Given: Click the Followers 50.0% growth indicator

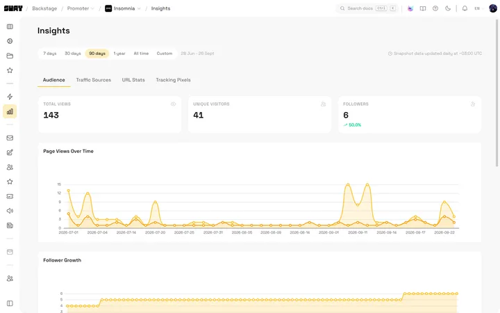Looking at the screenshot, I should click(352, 125).
